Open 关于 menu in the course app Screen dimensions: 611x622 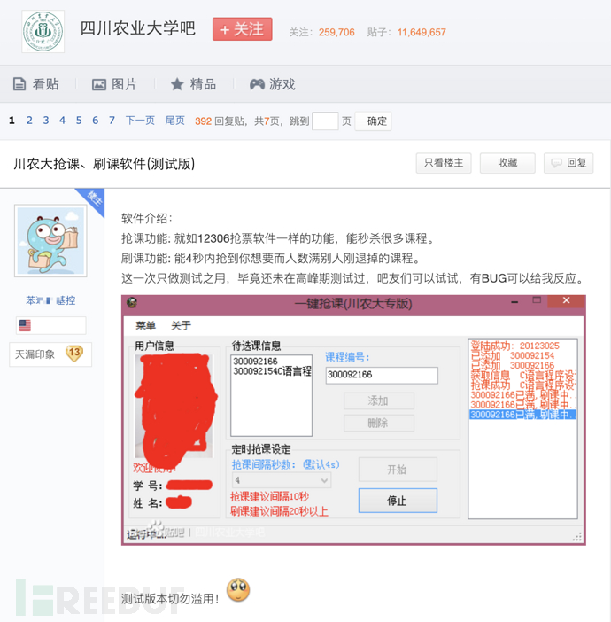pos(181,326)
